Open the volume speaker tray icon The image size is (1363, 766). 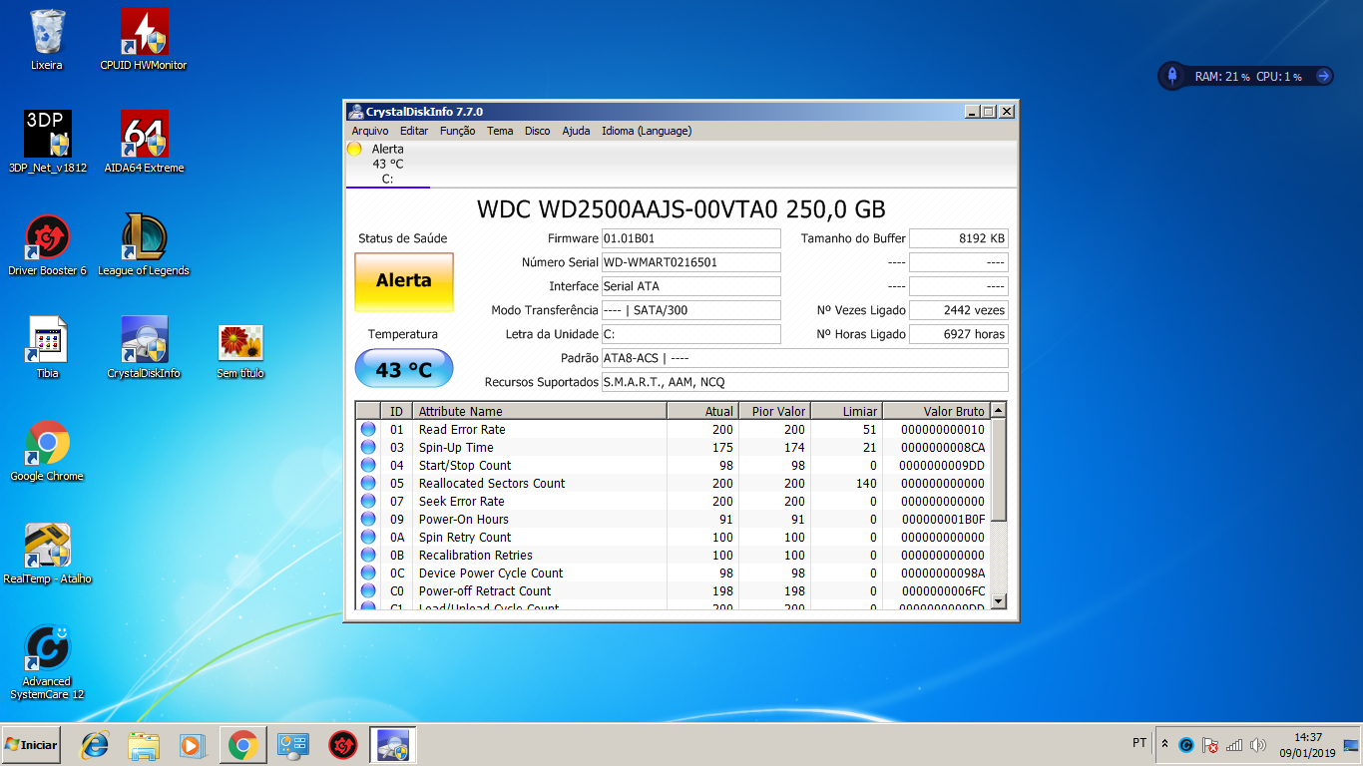1258,745
